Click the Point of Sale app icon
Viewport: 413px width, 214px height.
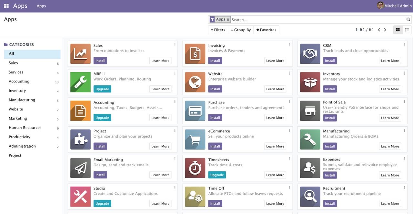click(310, 111)
